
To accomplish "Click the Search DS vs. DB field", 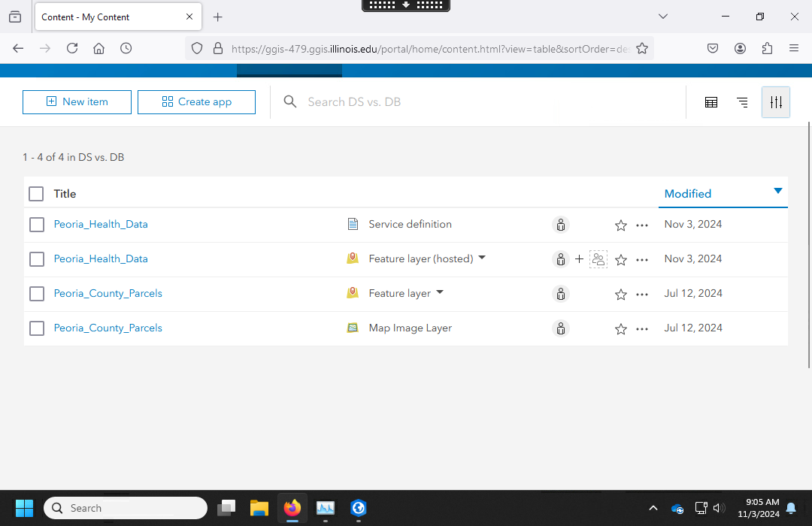I will pyautogui.click(x=481, y=102).
